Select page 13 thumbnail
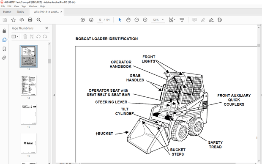262x164 pixels. tap(29, 56)
